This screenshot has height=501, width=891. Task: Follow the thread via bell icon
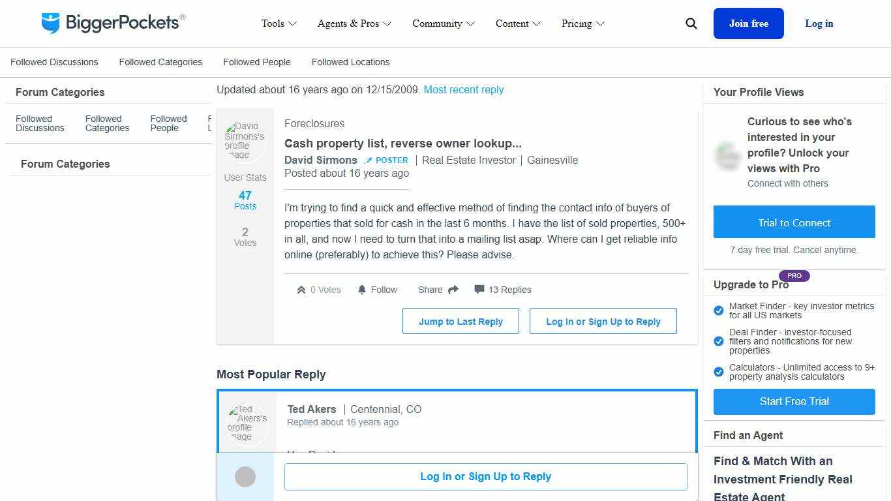pos(361,290)
